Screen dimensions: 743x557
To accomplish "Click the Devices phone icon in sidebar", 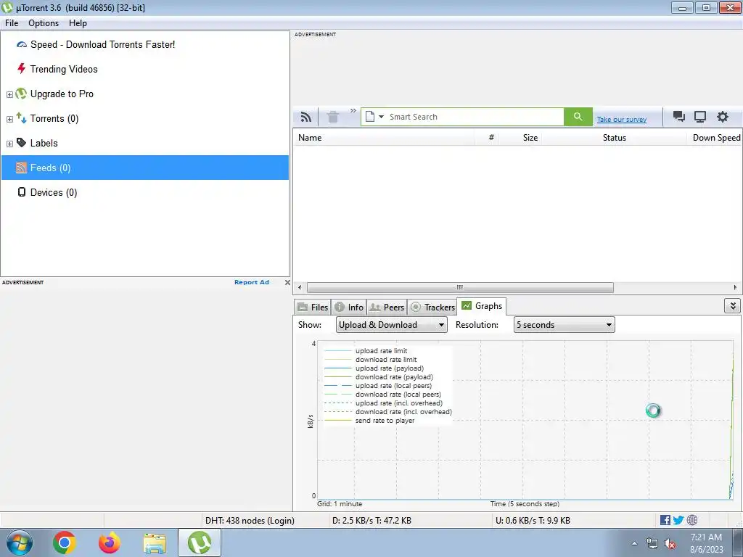I will 21,191.
